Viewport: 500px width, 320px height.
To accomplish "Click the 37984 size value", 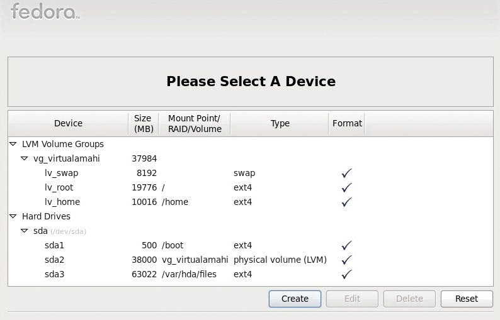I will tap(144, 158).
